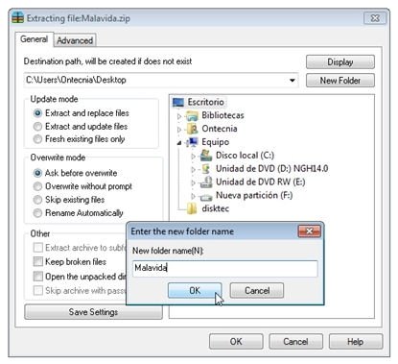Select Unidad de DVD (D:) NGH14.0 entry
Viewport: 398px width, 364px height.
pyautogui.click(x=271, y=169)
